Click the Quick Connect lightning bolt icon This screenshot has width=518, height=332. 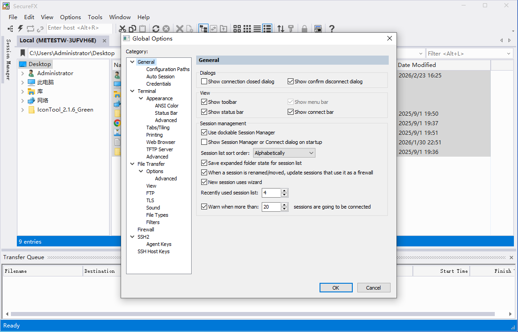tap(20, 29)
